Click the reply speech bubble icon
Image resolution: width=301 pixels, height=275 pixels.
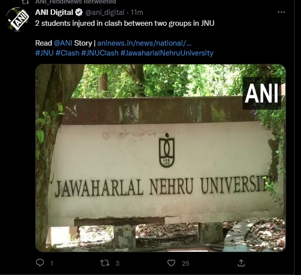[40, 263]
